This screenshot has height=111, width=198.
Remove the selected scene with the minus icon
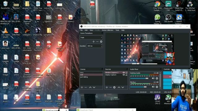(86, 87)
